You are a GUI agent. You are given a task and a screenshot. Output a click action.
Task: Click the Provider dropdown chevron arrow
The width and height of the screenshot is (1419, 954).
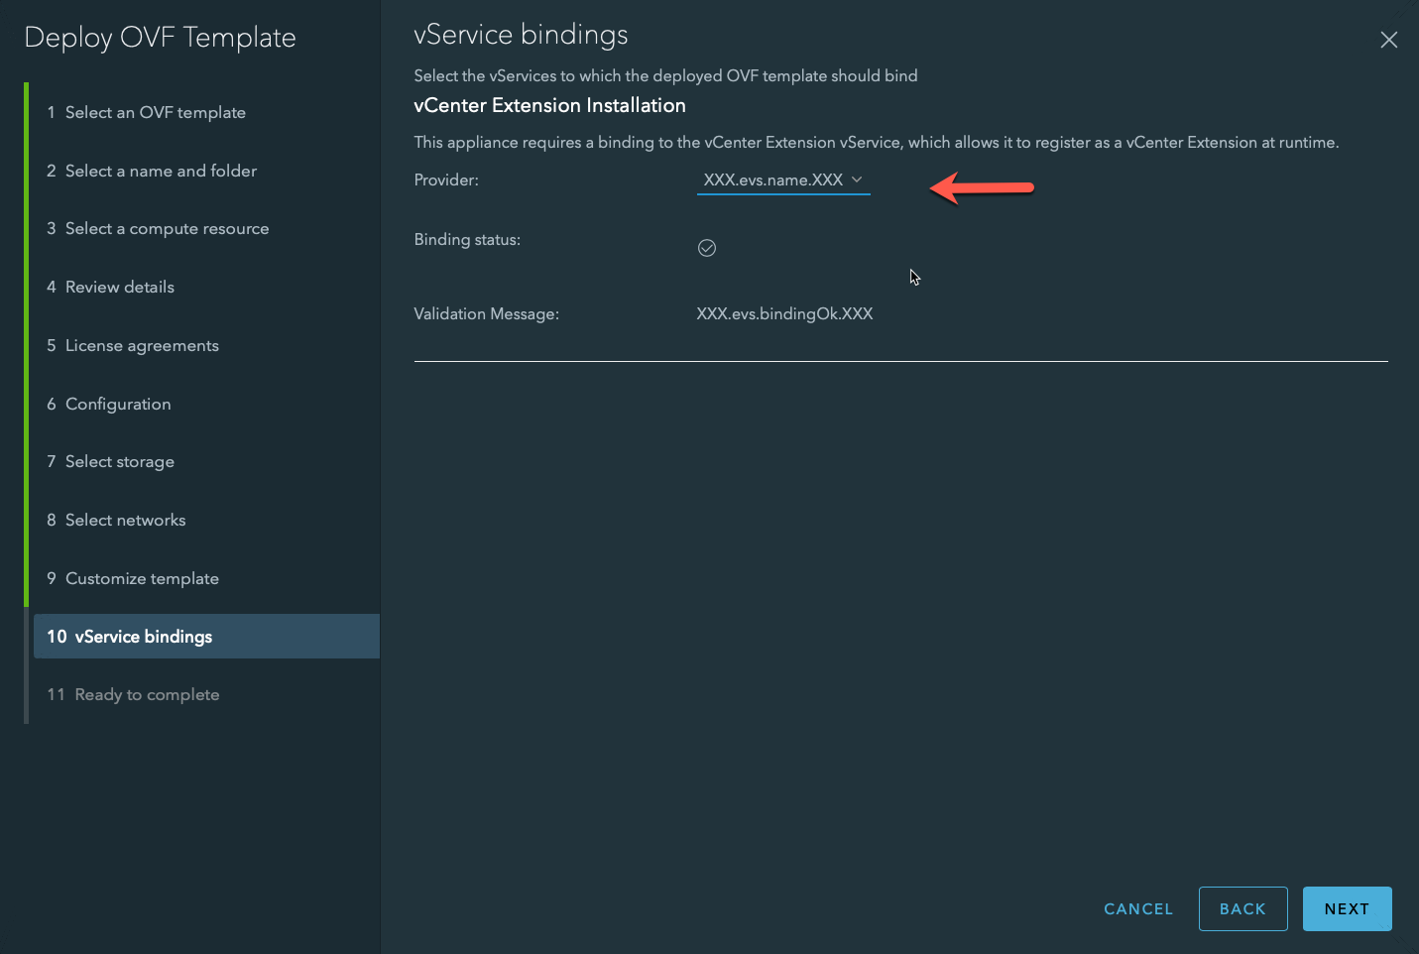click(x=857, y=179)
